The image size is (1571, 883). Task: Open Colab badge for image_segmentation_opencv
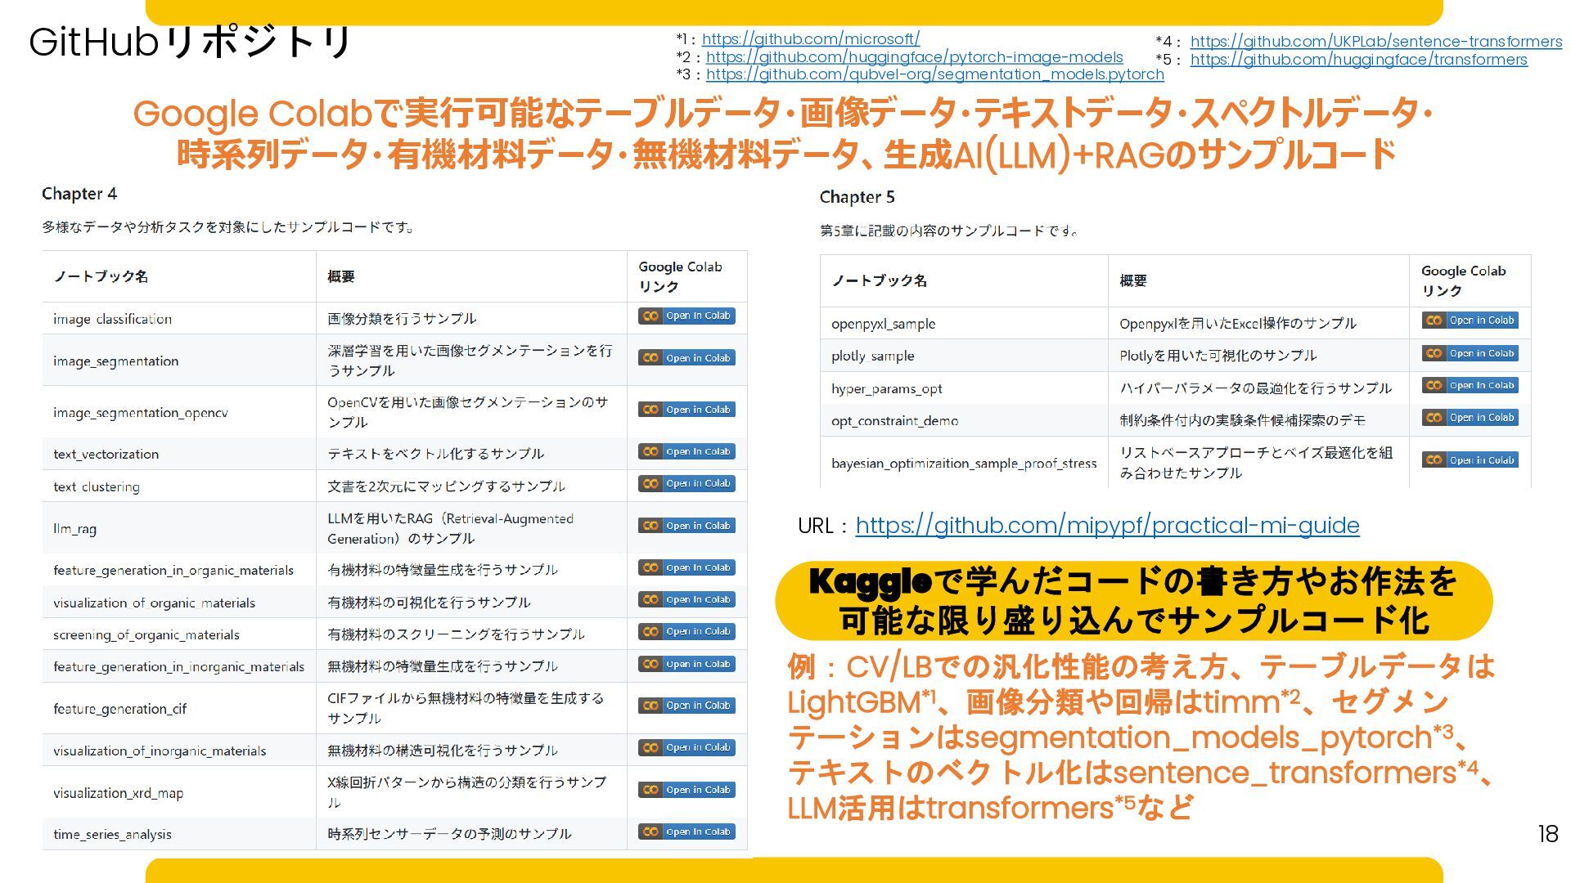tap(686, 410)
